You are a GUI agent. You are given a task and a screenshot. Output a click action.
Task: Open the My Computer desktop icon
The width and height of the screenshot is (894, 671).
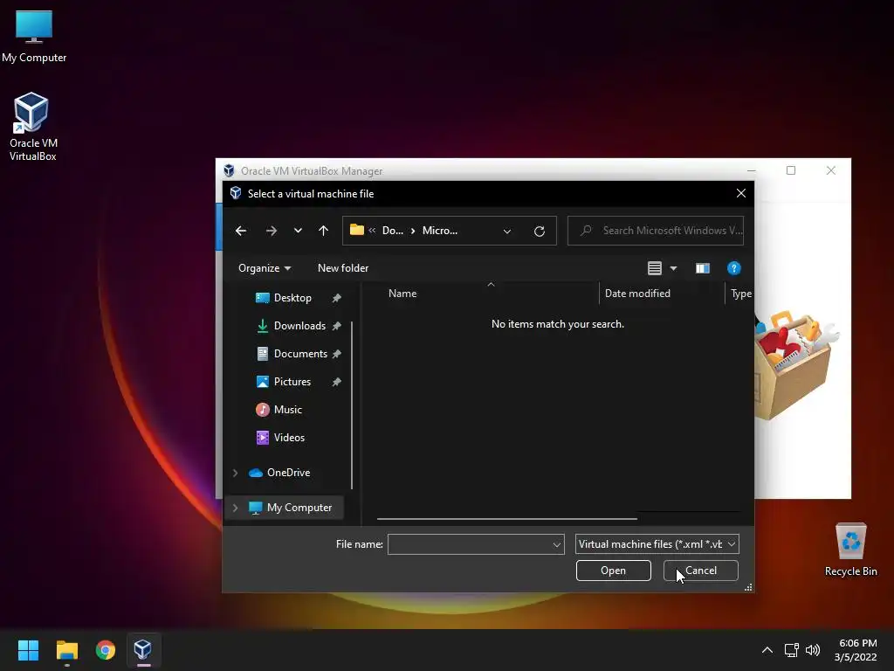point(34,36)
